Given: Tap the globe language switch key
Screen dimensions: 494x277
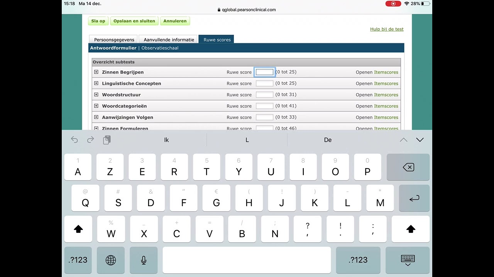Looking at the screenshot, I should pyautogui.click(x=111, y=260).
